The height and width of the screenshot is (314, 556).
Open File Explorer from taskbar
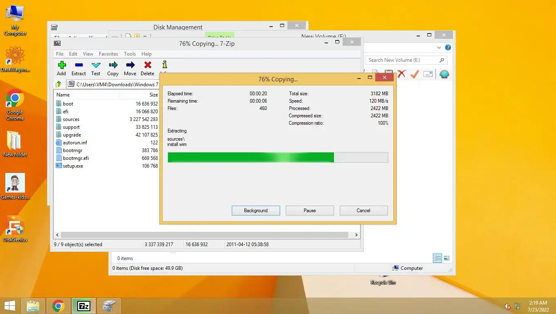(33, 306)
